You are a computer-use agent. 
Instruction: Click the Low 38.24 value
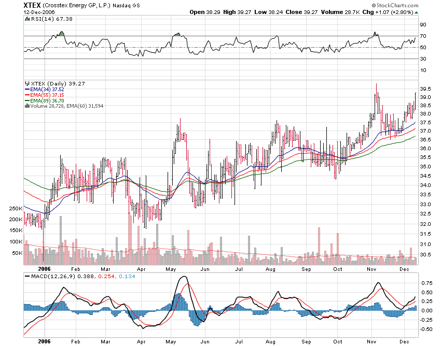coord(268,12)
